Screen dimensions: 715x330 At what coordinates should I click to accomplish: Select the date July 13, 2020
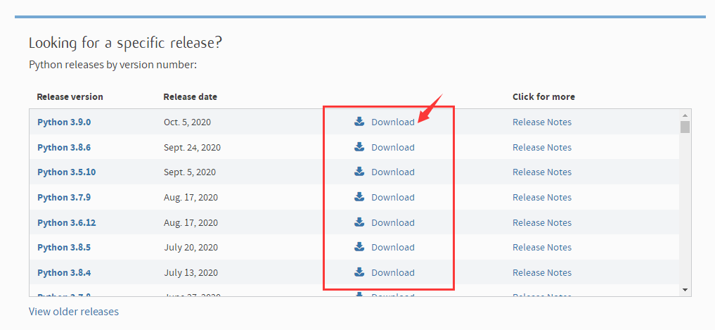(x=191, y=272)
